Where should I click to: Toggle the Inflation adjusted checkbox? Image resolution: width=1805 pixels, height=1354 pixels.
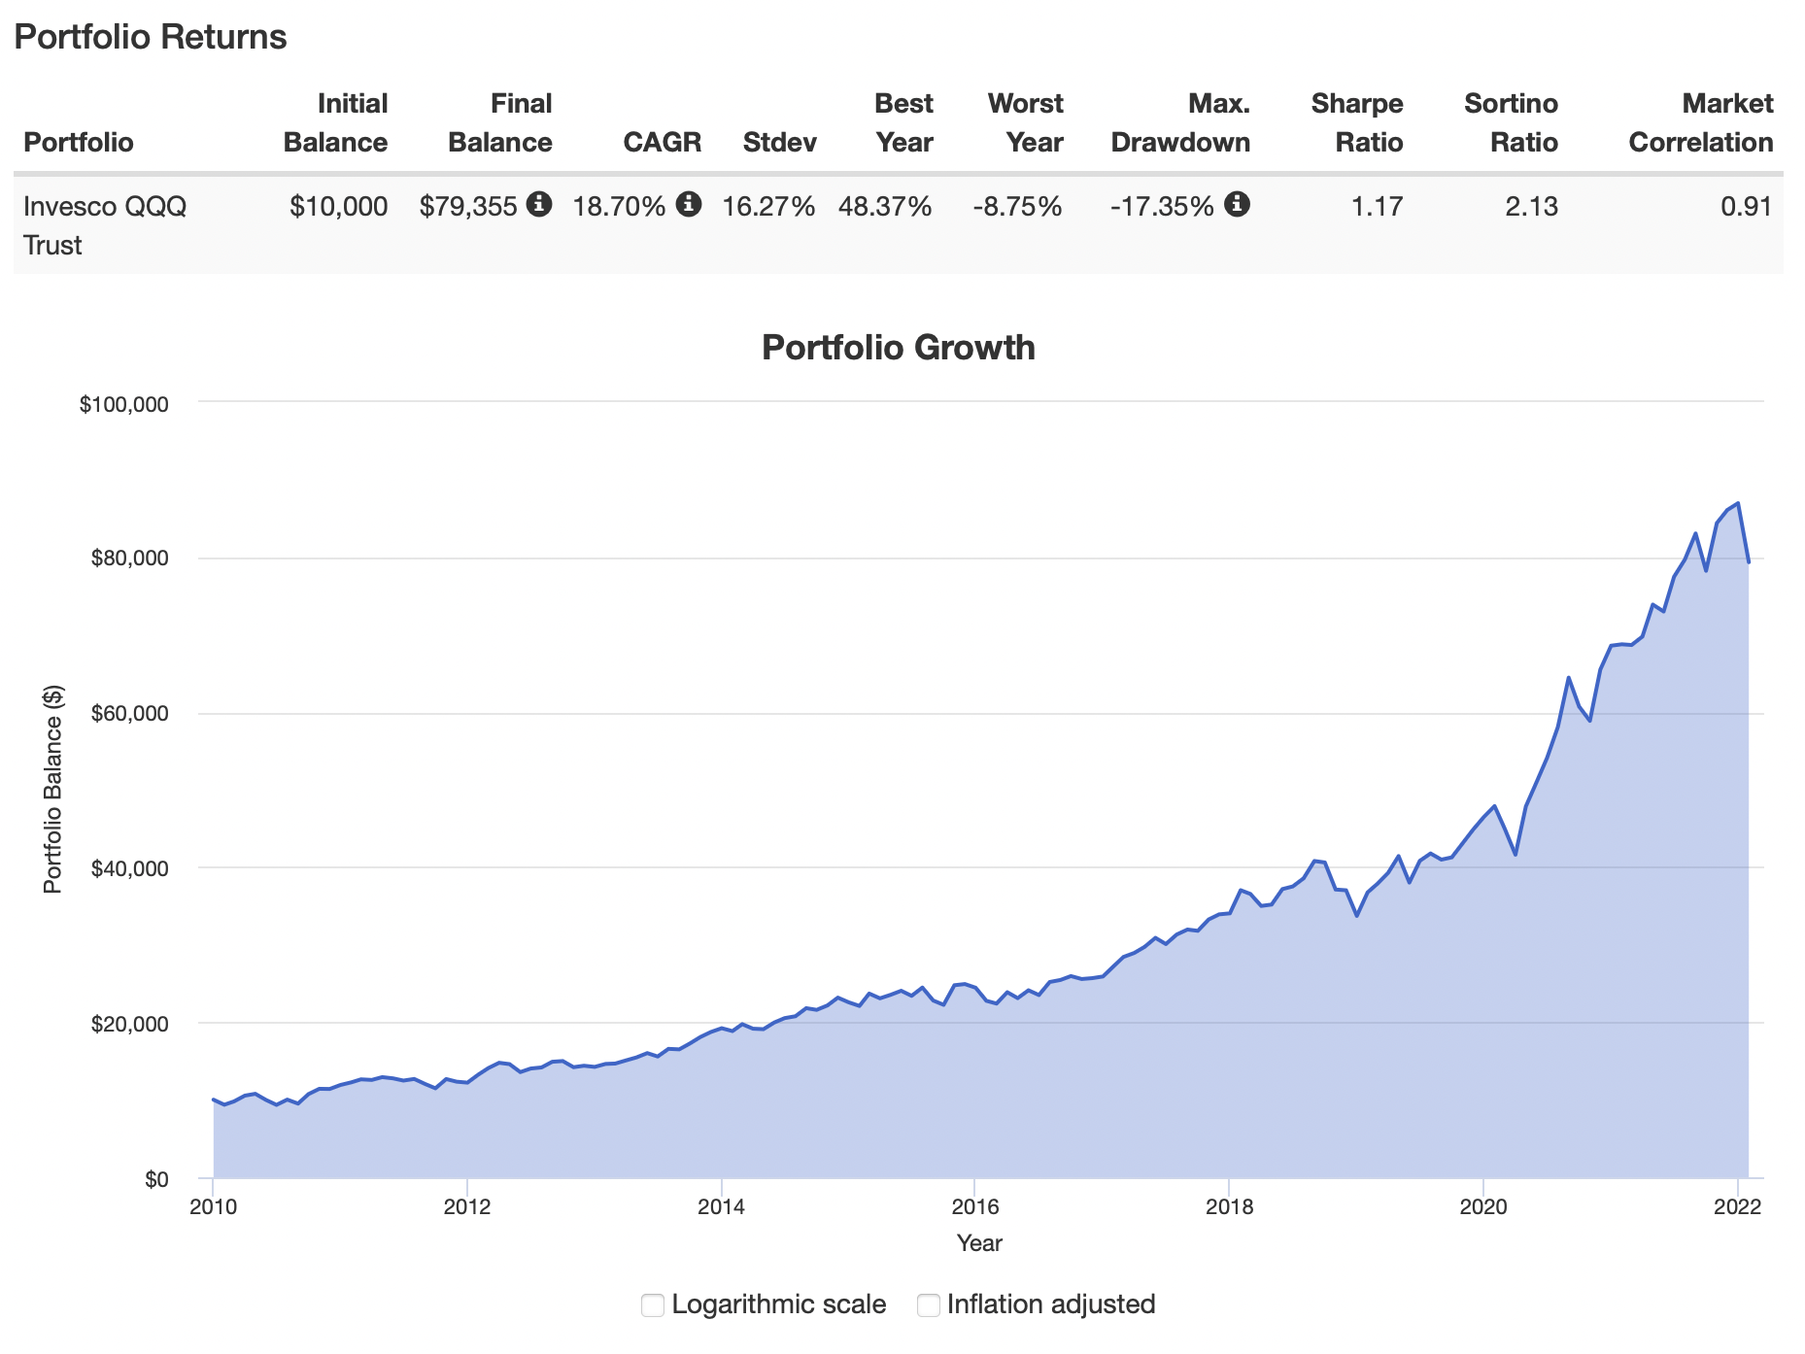[x=929, y=1304]
